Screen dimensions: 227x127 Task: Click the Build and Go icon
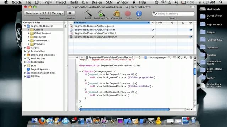pos(101,13)
